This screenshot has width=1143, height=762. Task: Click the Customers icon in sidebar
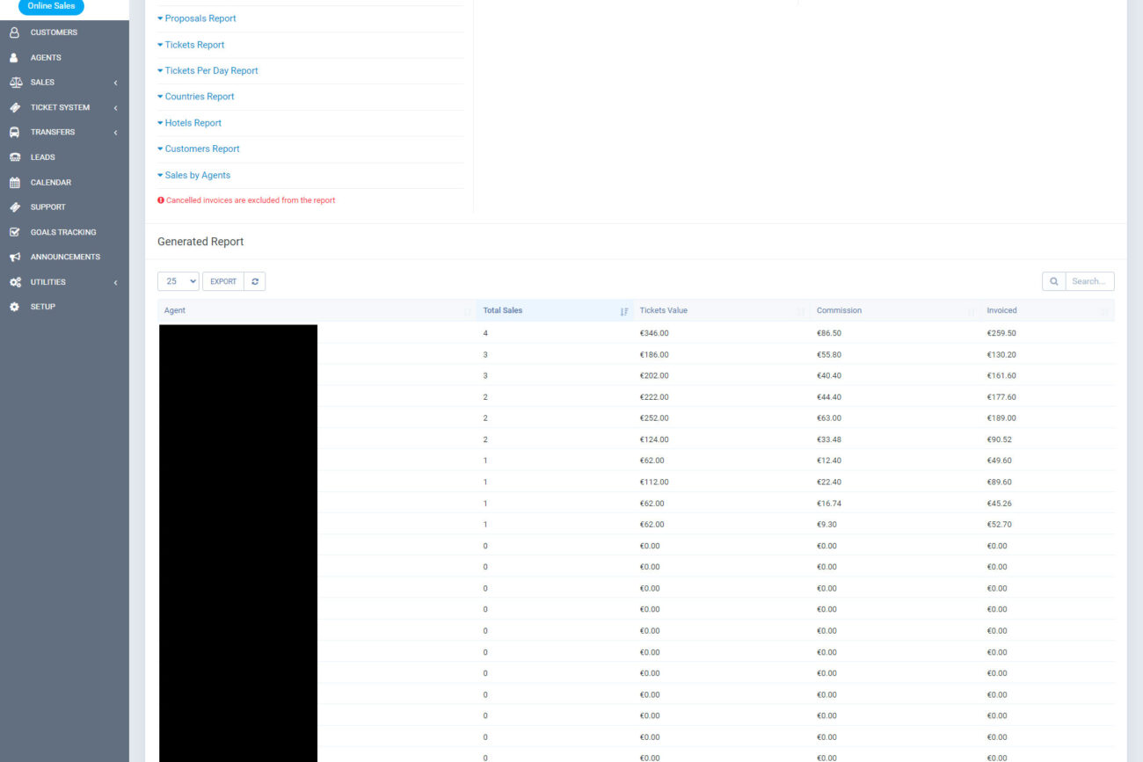pos(14,33)
